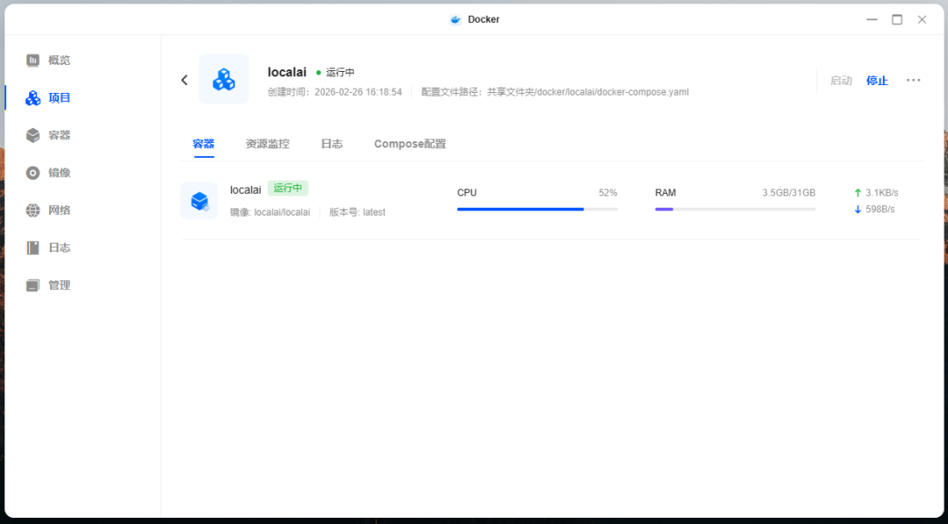This screenshot has height=524, width=948.
Task: Switch to the 日志 tab
Action: [332, 143]
